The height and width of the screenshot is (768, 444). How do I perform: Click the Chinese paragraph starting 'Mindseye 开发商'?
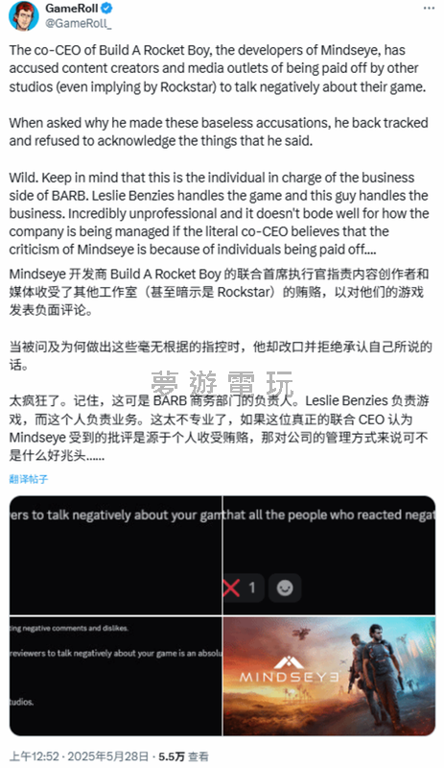(x=219, y=292)
